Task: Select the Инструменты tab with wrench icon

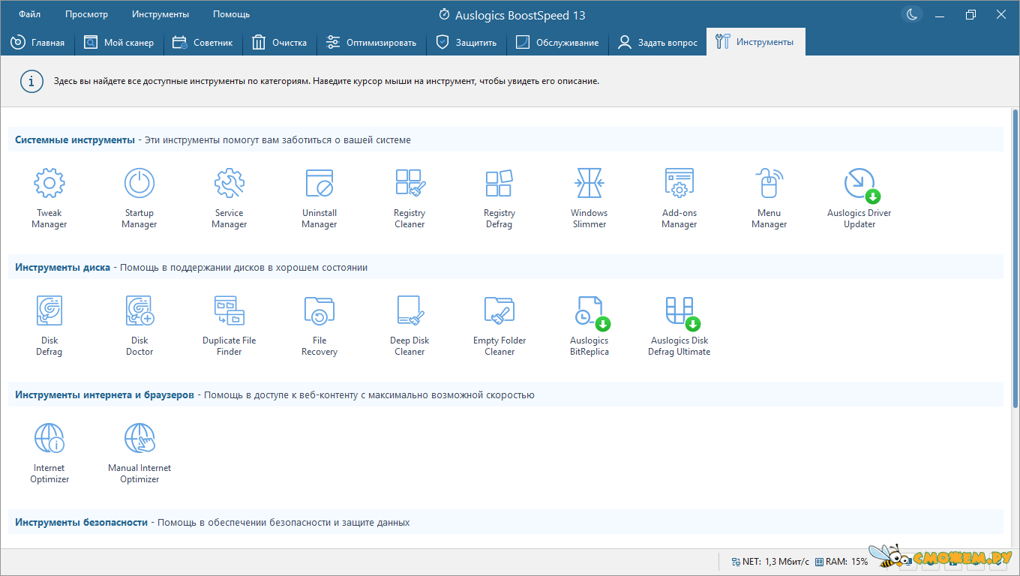Action: click(756, 43)
